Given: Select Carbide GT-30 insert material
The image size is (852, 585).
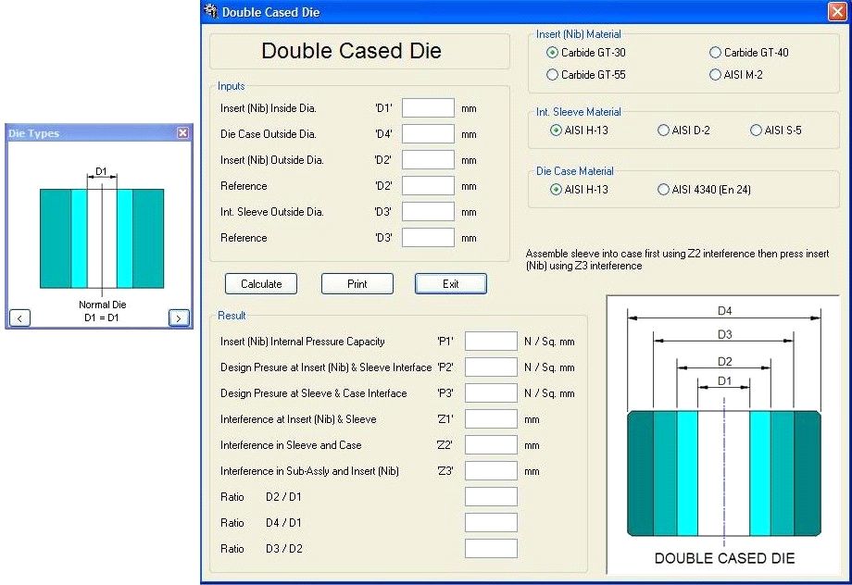Looking at the screenshot, I should [551, 53].
